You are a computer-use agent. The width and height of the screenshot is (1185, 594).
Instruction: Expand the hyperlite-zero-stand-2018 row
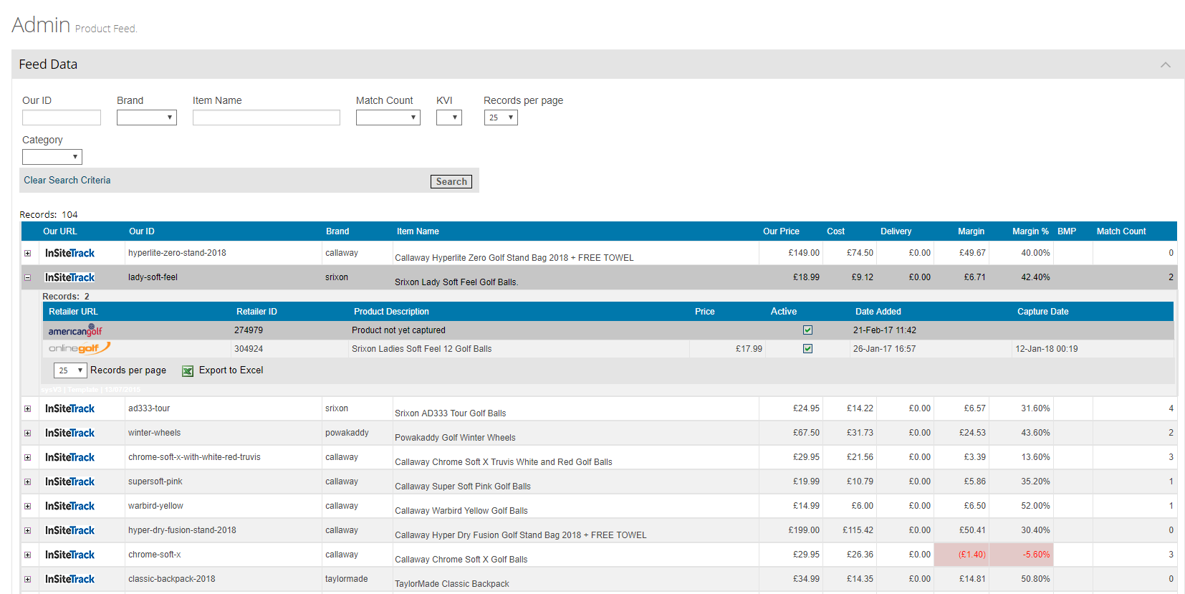click(28, 253)
